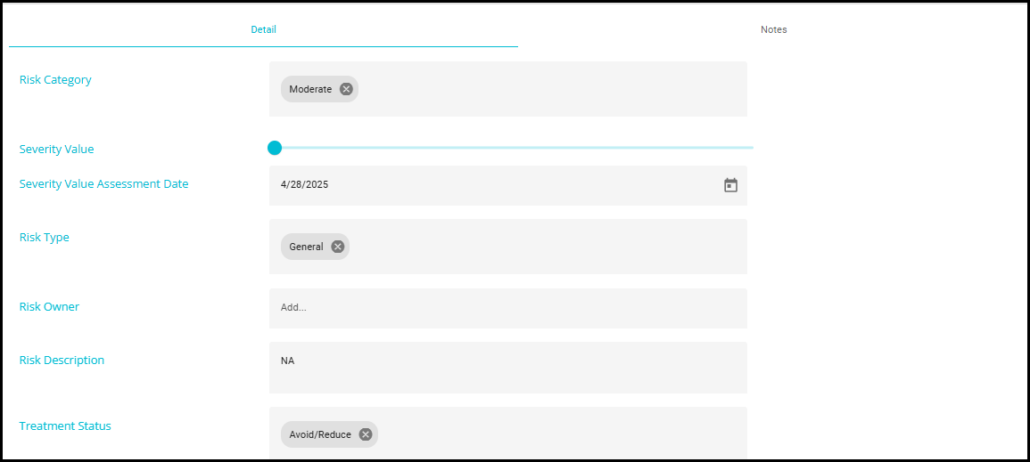Select the Detail tab
The width and height of the screenshot is (1030, 462).
click(x=263, y=29)
